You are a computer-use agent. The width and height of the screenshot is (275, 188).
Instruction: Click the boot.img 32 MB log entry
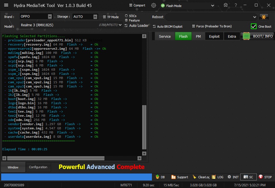point(51,99)
